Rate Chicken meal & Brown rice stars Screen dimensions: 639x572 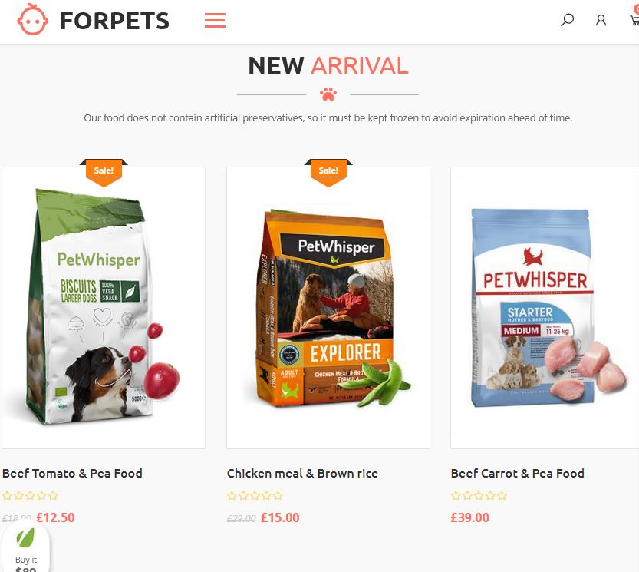(x=255, y=496)
